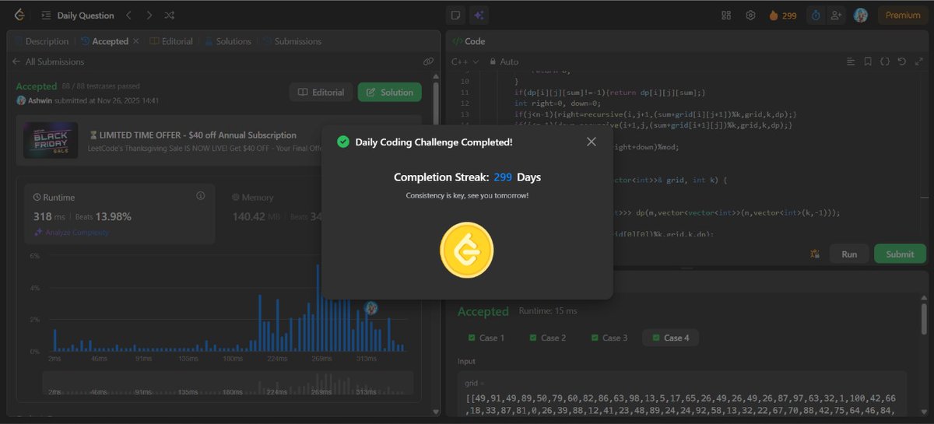Open the Submissions tab
This screenshot has height=424, width=934.
tap(292, 41)
